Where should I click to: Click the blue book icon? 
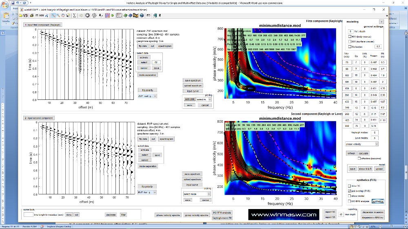coord(131,15)
